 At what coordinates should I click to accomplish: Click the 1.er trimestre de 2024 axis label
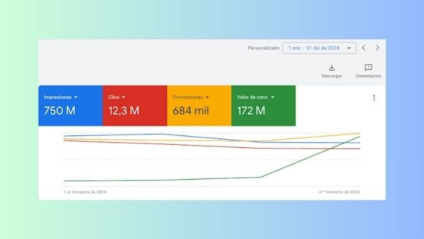85,192
